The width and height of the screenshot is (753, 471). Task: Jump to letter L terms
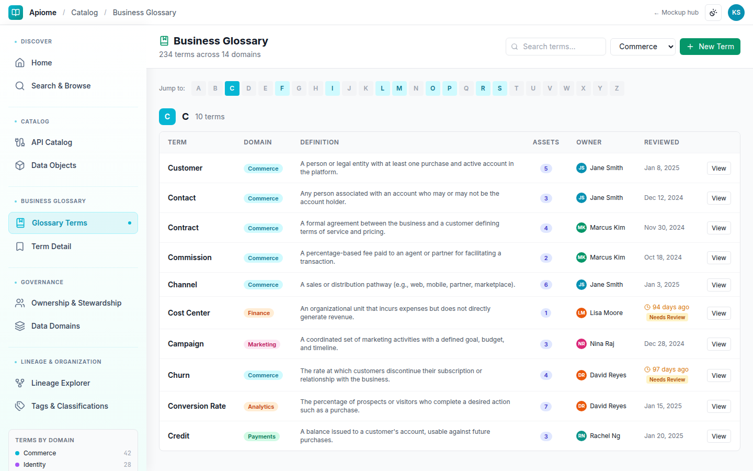click(x=383, y=88)
